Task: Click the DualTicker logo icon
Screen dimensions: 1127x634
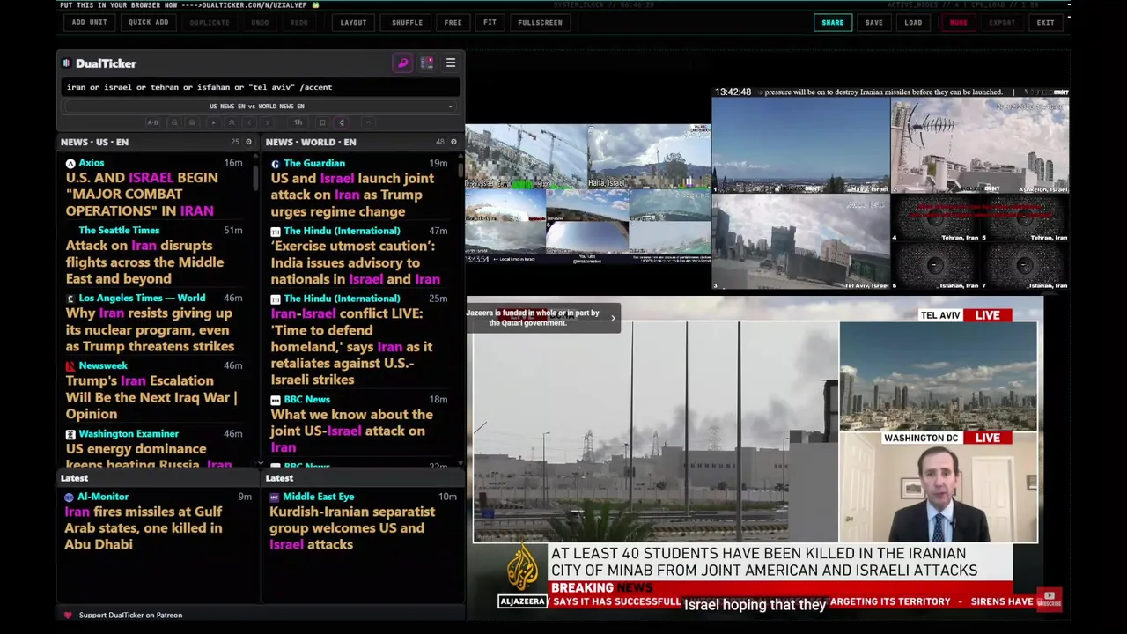Action: [66, 63]
